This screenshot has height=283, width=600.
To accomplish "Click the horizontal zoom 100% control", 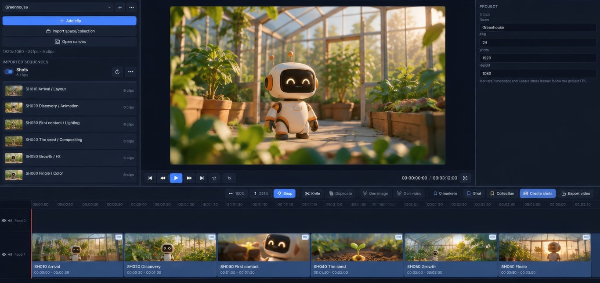I will click(237, 193).
